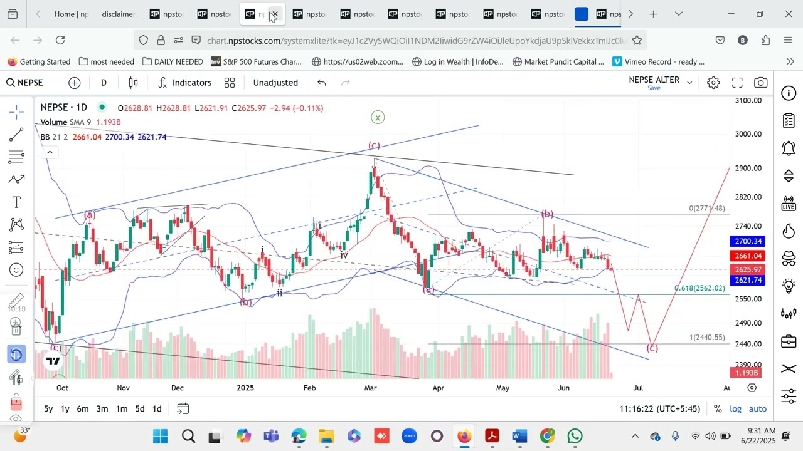Change the D timeframe interval

tap(104, 83)
